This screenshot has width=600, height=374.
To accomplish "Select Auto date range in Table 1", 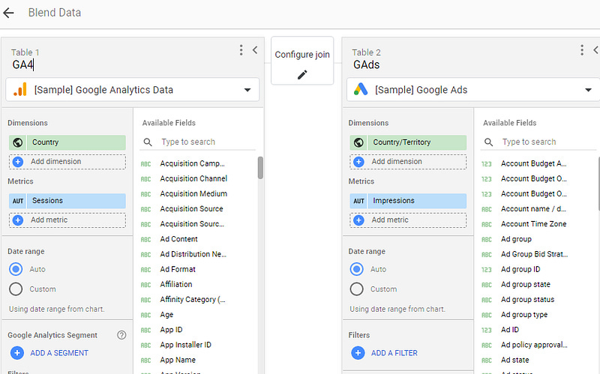I will click(x=16, y=269).
